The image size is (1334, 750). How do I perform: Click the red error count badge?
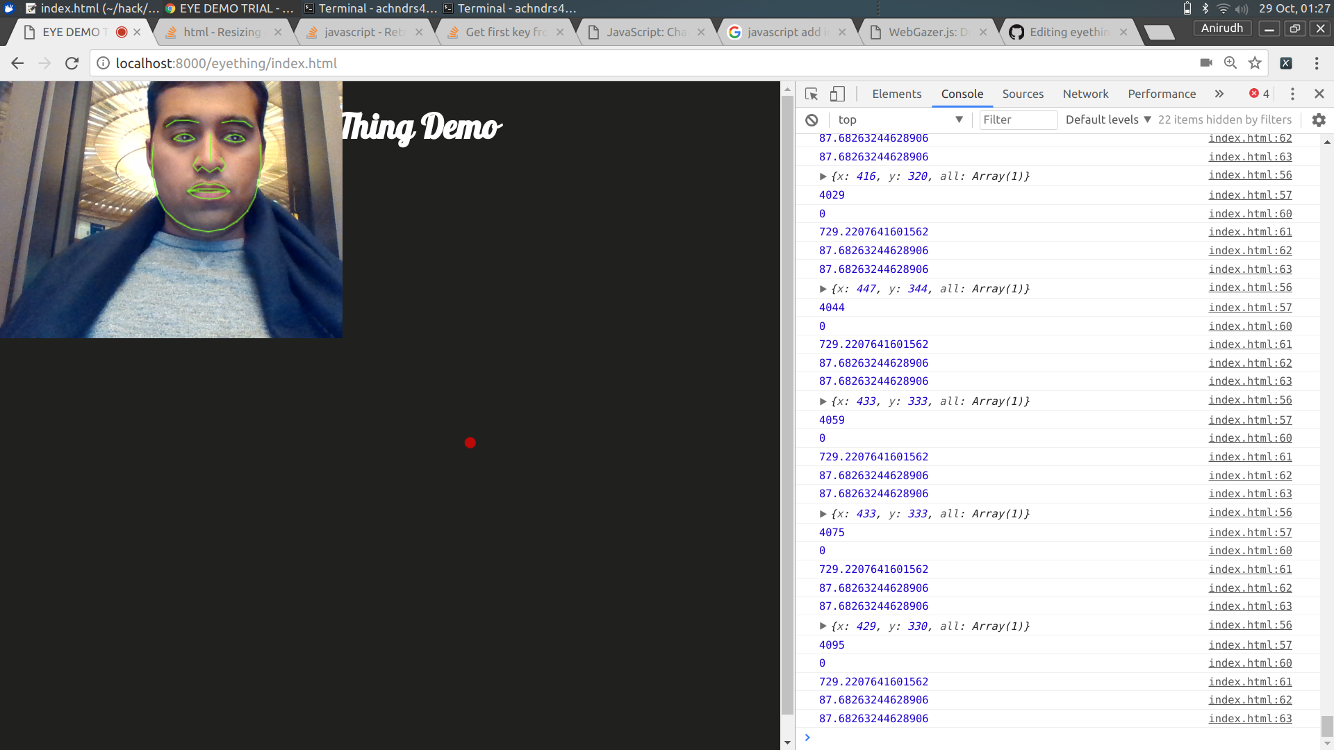(x=1259, y=94)
